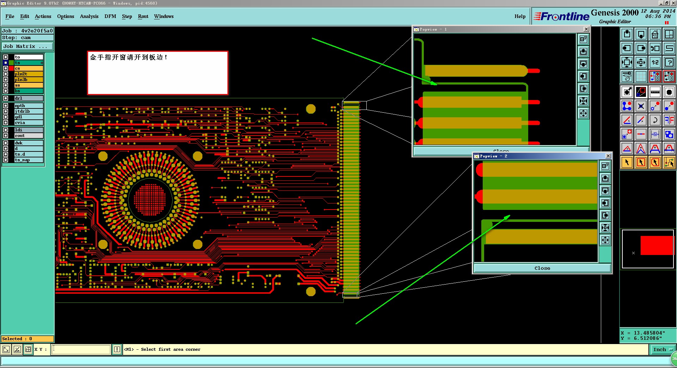Click the X Y coordinate input field

coord(81,349)
